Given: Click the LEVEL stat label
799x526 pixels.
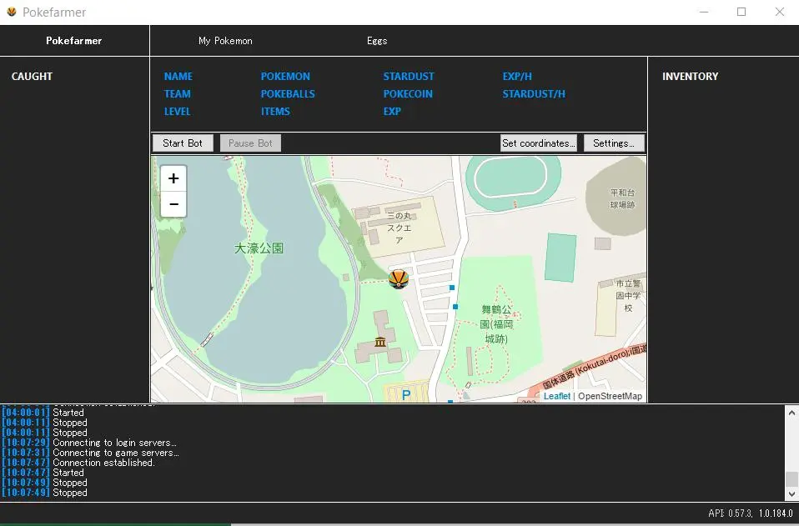Looking at the screenshot, I should click(x=178, y=112).
